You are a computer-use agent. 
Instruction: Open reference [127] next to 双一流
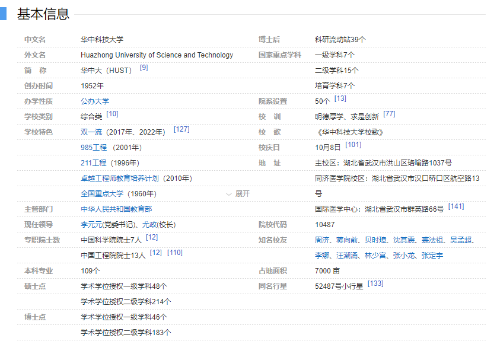[181, 129]
